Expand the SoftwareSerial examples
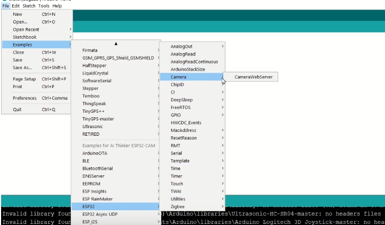 [x=116, y=80]
